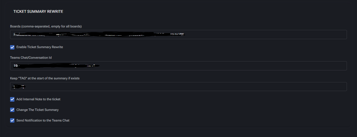This screenshot has height=137, width=357.
Task: Click the TICKET SUMMARY REWRITE section heading
Action: point(38,12)
